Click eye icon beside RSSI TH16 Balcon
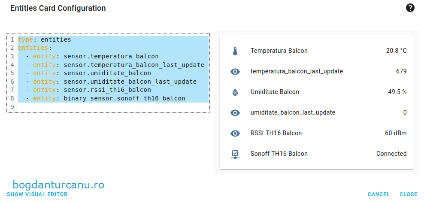The image size is (424, 203). pyautogui.click(x=235, y=133)
